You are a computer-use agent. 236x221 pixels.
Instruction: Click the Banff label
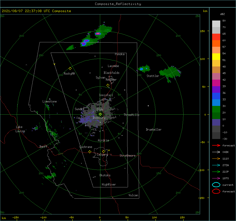(43, 146)
